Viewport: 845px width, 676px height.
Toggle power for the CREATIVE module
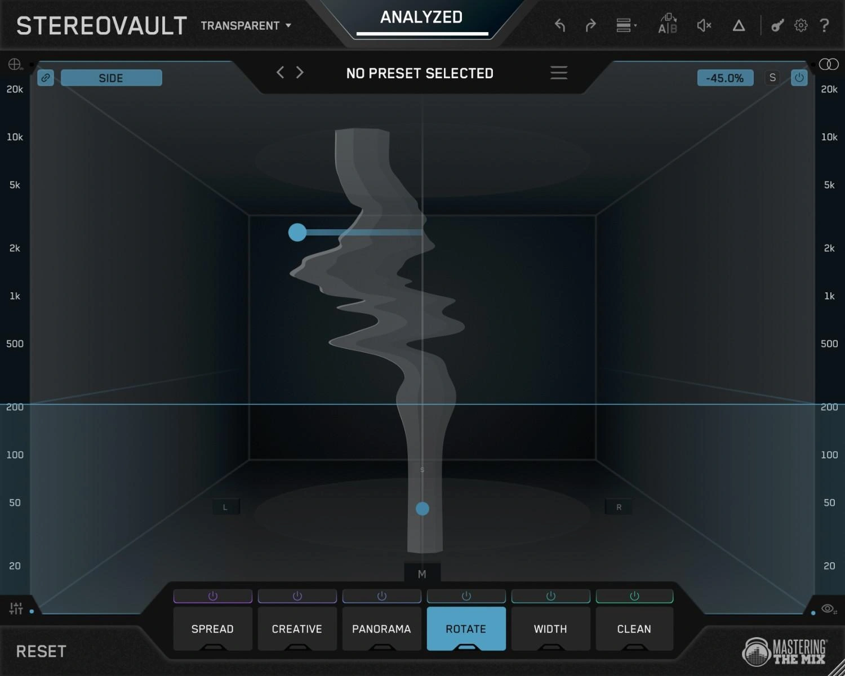tap(297, 596)
